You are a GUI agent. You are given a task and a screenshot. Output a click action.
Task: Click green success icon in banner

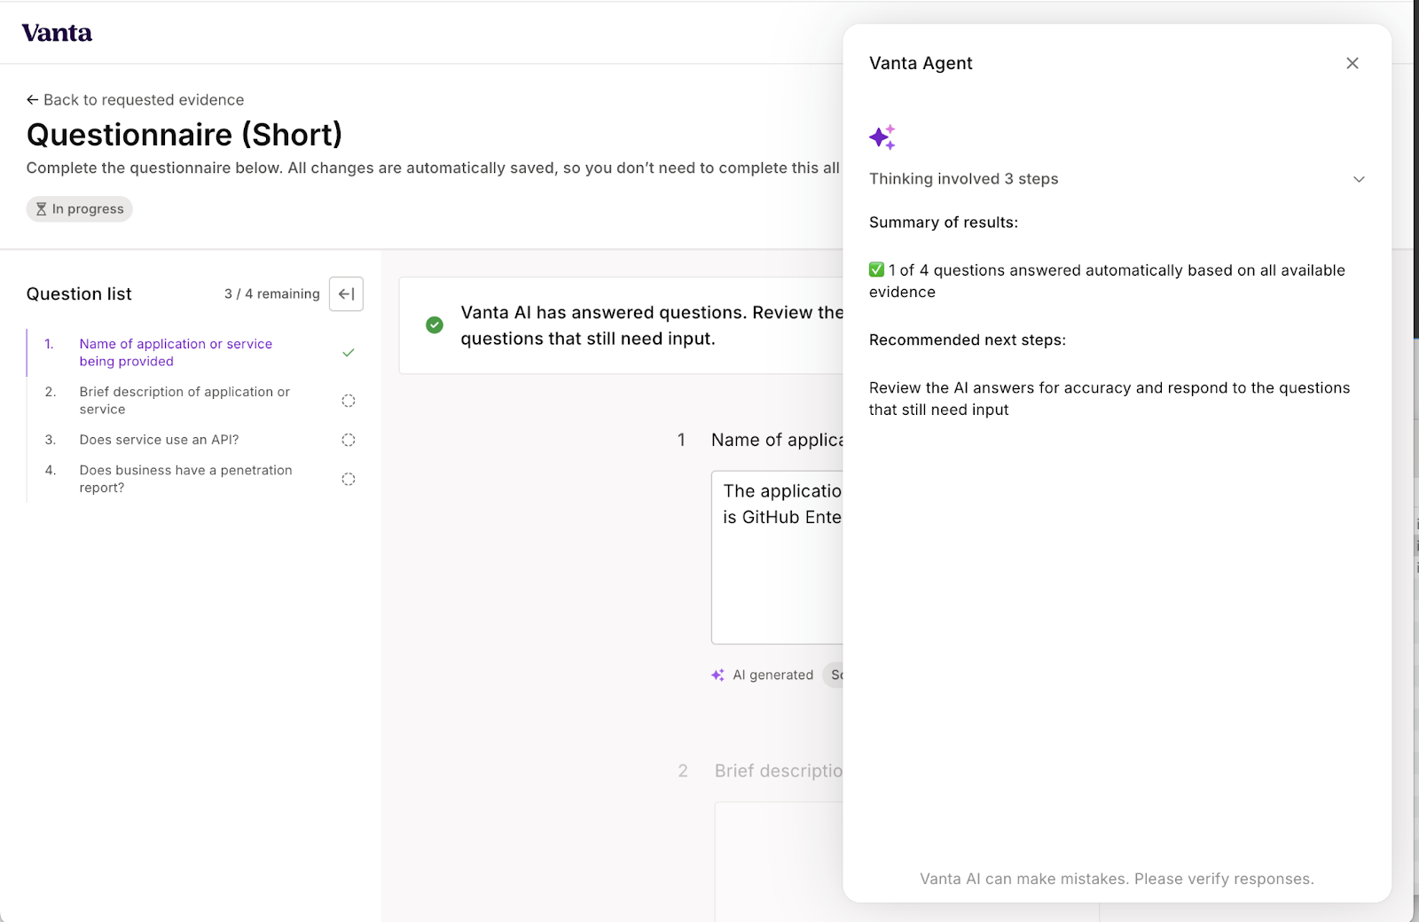click(435, 325)
